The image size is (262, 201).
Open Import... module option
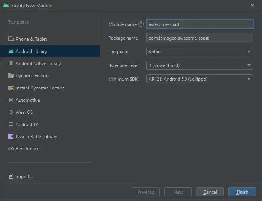[24, 177]
